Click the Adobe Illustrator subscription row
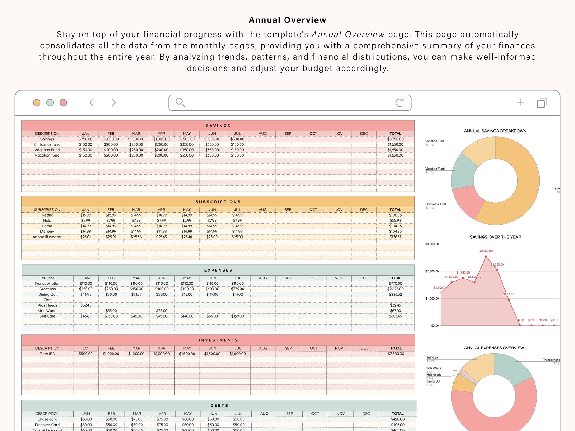This screenshot has height=431, width=575. 47,237
